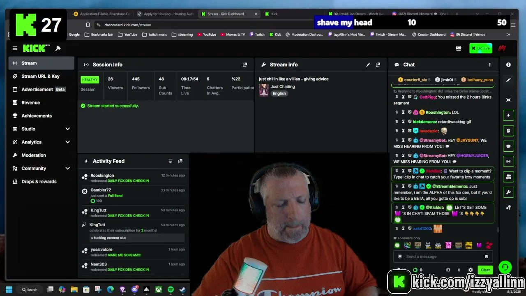Viewport: 526px width, 296px height.
Task: Click the focus frame icon in right sidebar
Action: pos(508,100)
